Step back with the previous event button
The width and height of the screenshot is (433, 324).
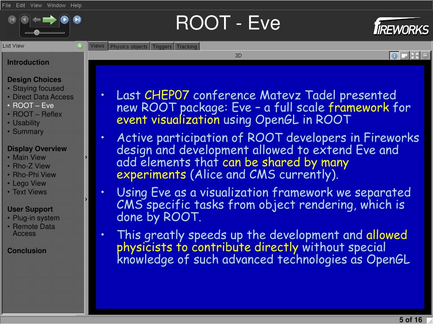click(25, 19)
